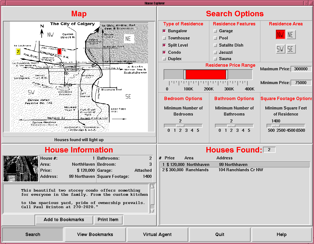Image resolution: width=314 pixels, height=244 pixels.
Task: Uncheck the Bungalow residence type
Action: [164, 31]
